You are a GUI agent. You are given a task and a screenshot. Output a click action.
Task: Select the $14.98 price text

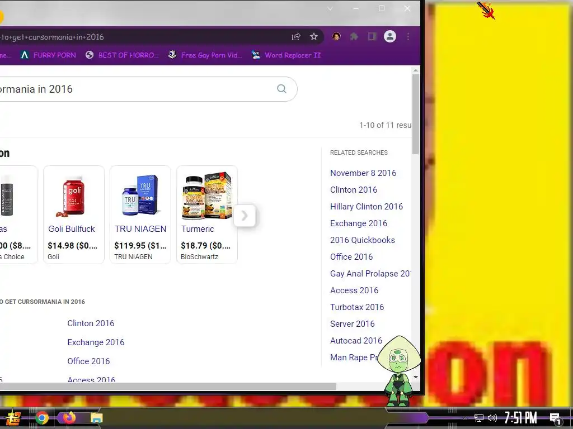[x=73, y=246]
